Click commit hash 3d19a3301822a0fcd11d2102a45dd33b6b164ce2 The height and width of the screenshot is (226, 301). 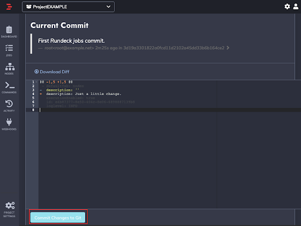click(x=173, y=48)
